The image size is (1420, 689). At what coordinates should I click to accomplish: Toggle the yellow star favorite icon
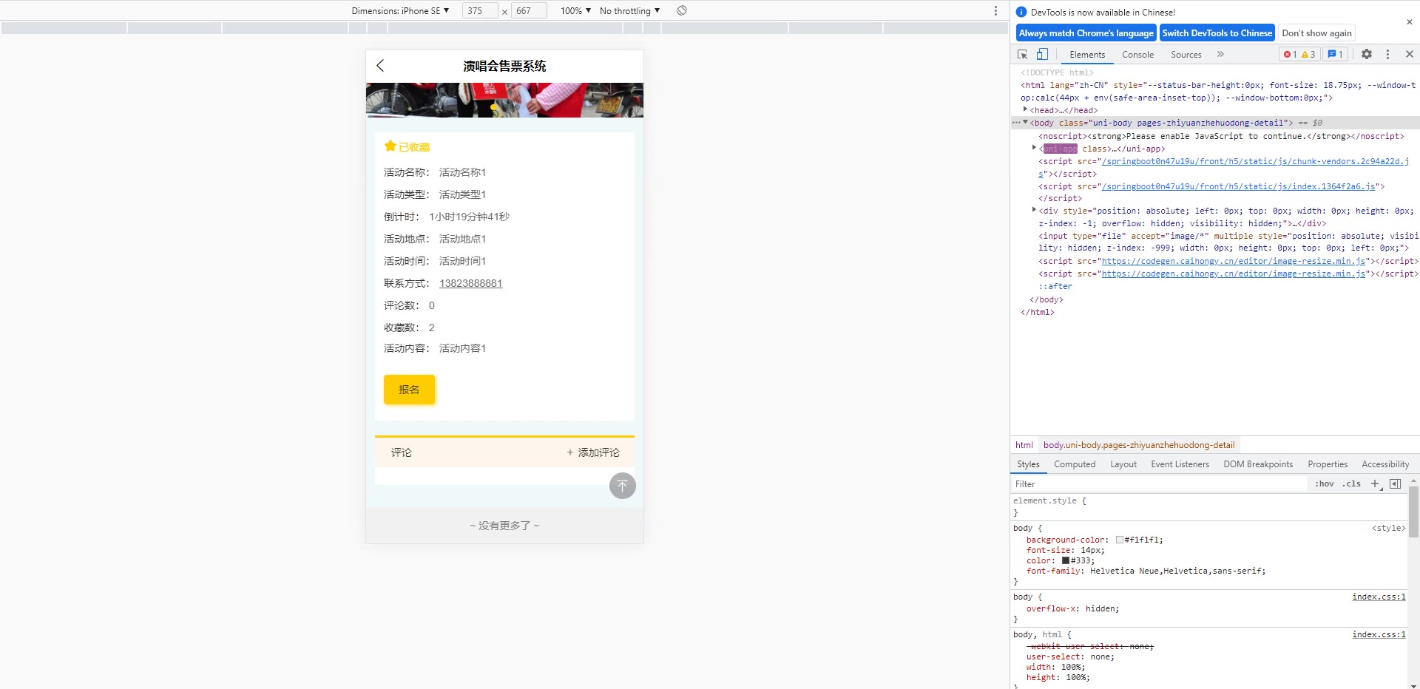click(390, 146)
